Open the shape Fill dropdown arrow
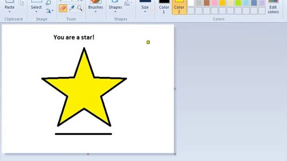Viewport: 287px width, 161px height. [x=131, y=3]
